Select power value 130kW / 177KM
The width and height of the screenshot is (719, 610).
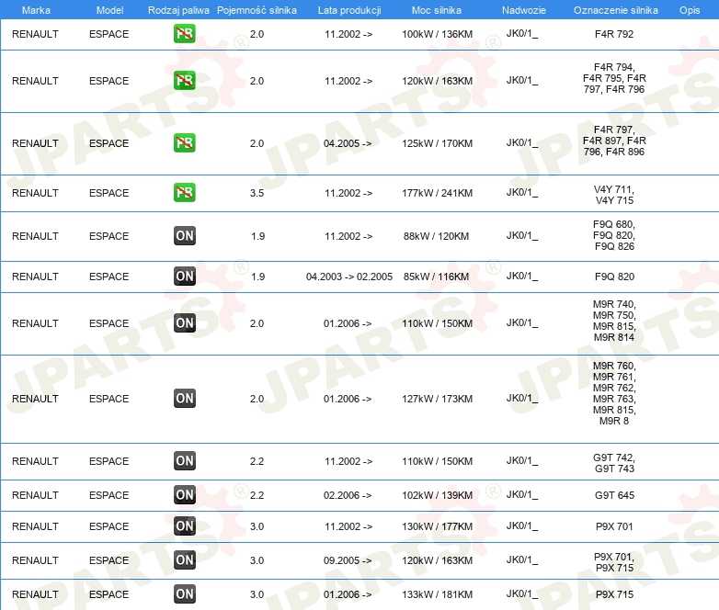[437, 526]
